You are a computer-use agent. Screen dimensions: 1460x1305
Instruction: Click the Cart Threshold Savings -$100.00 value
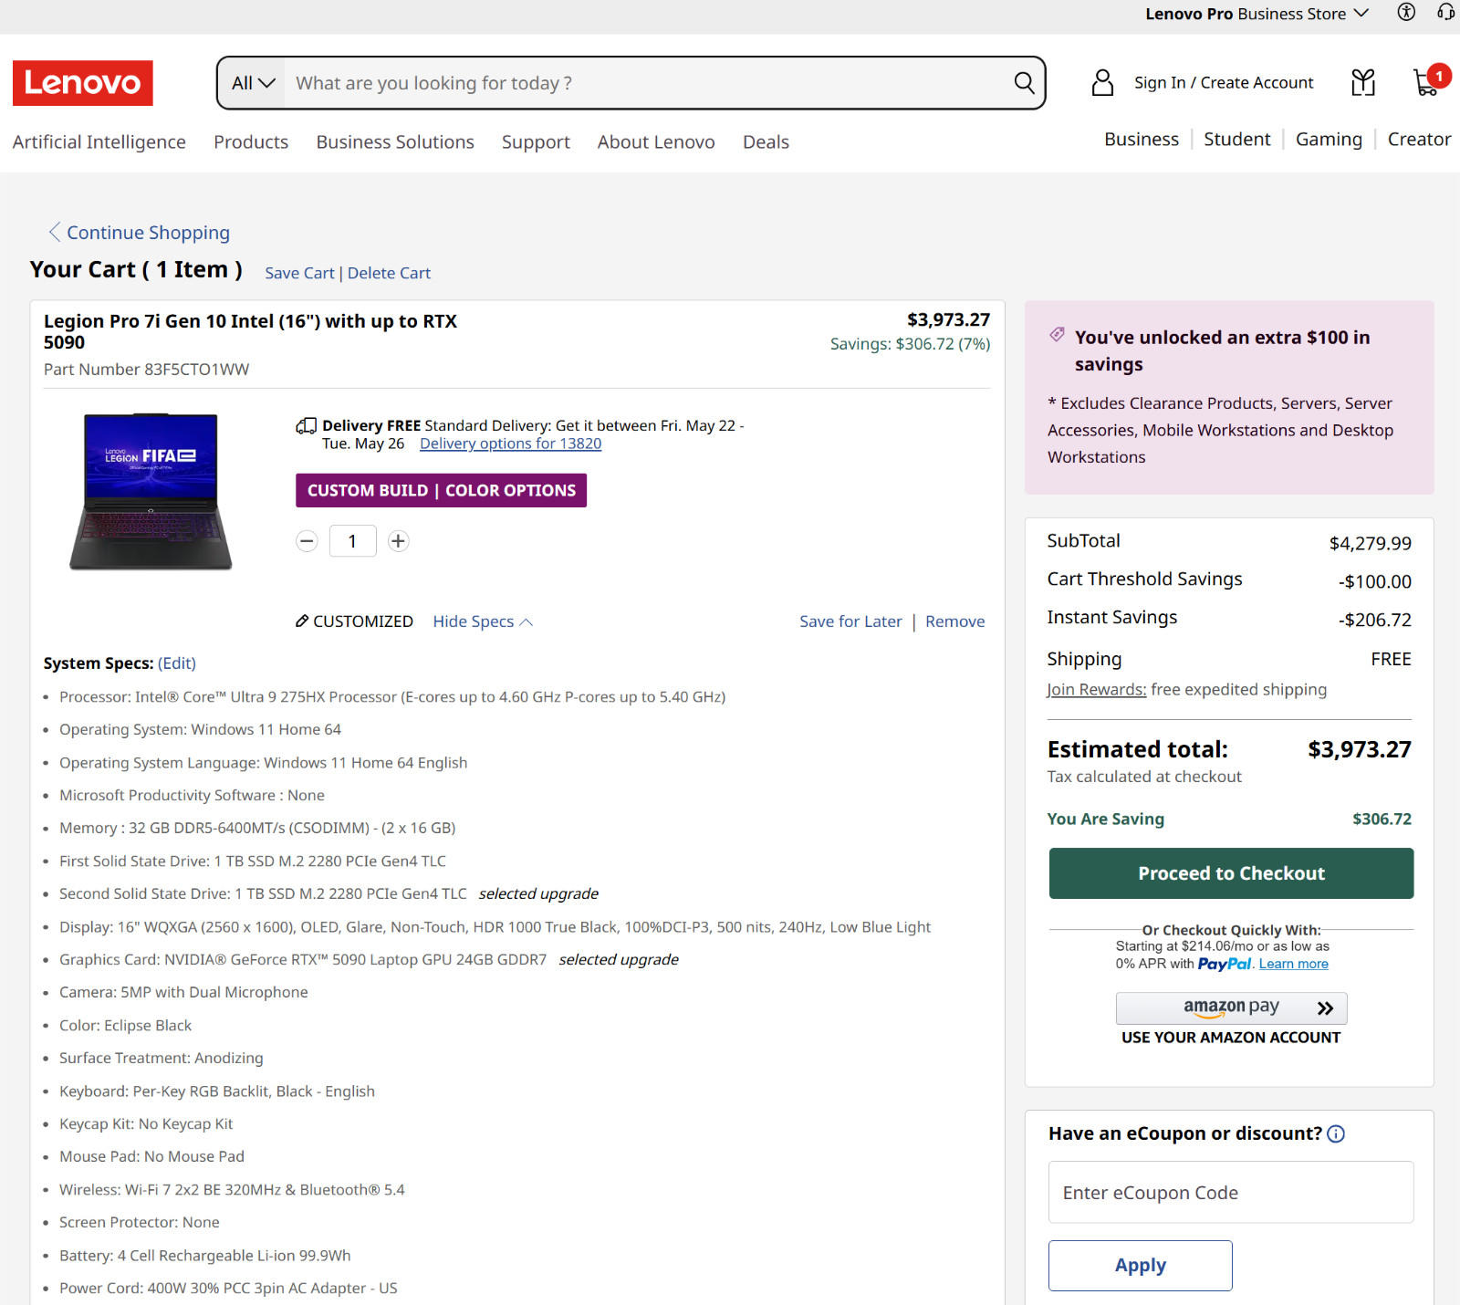click(x=1374, y=581)
